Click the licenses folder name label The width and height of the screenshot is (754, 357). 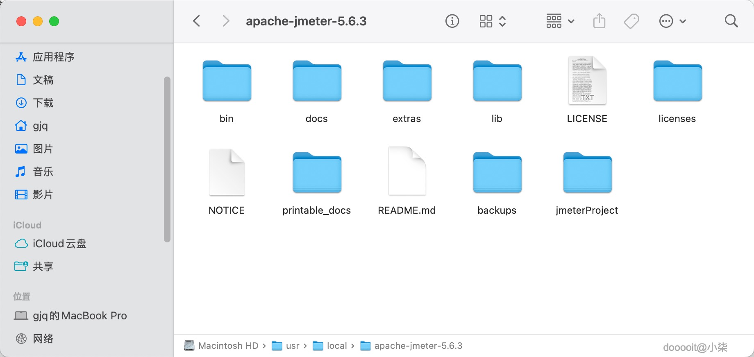coord(677,119)
